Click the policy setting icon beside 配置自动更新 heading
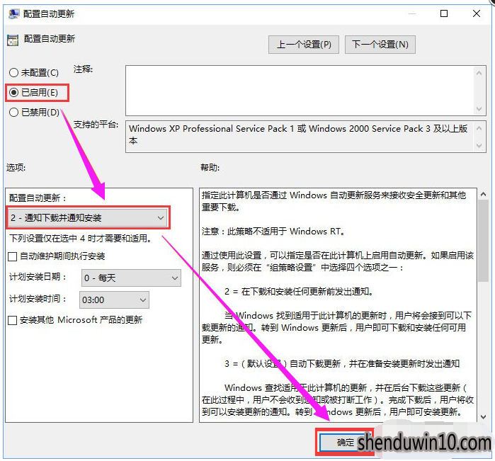This screenshot has width=495, height=461. click(x=13, y=40)
